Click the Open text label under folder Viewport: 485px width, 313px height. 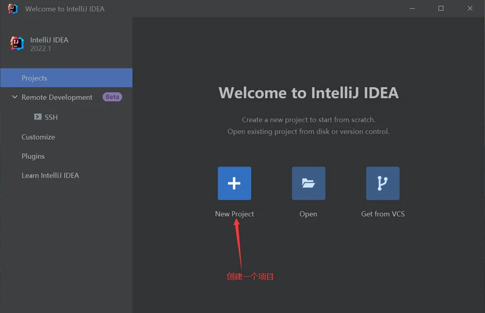pyautogui.click(x=308, y=214)
